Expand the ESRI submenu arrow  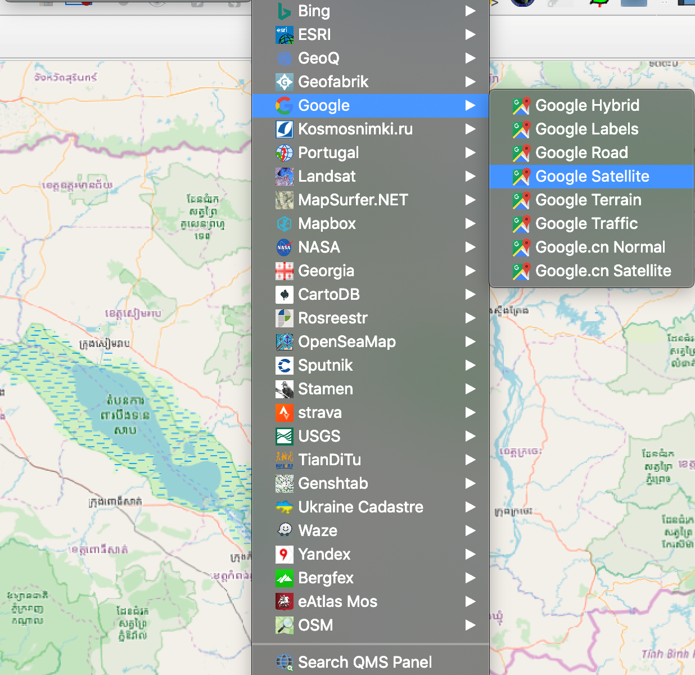pos(471,35)
